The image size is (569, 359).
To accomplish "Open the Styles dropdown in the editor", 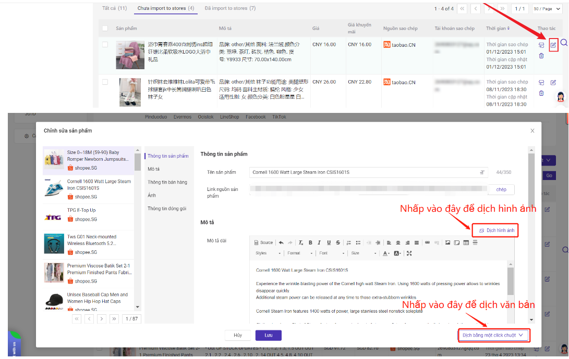I will click(267, 253).
